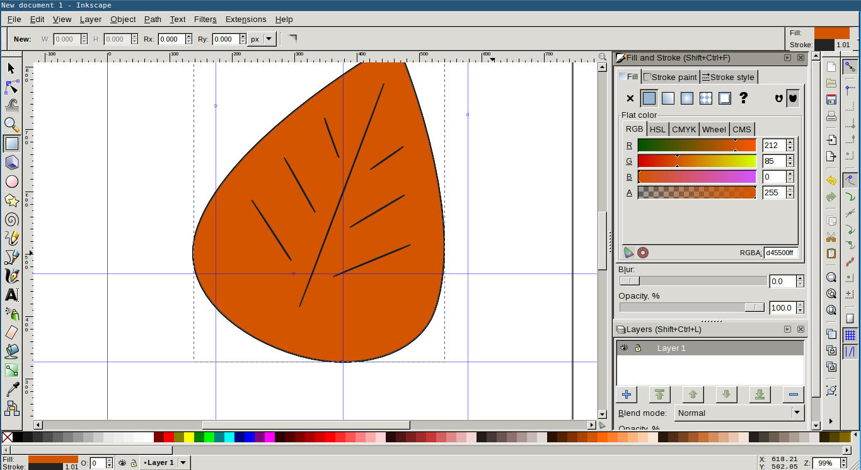Click the Cut scissors icon
Viewport: 861px width, 470px height.
831,238
